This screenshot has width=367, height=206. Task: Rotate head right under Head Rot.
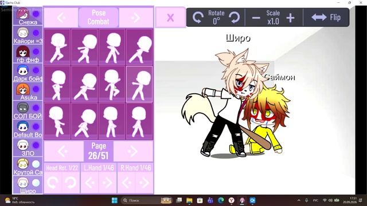tap(71, 183)
